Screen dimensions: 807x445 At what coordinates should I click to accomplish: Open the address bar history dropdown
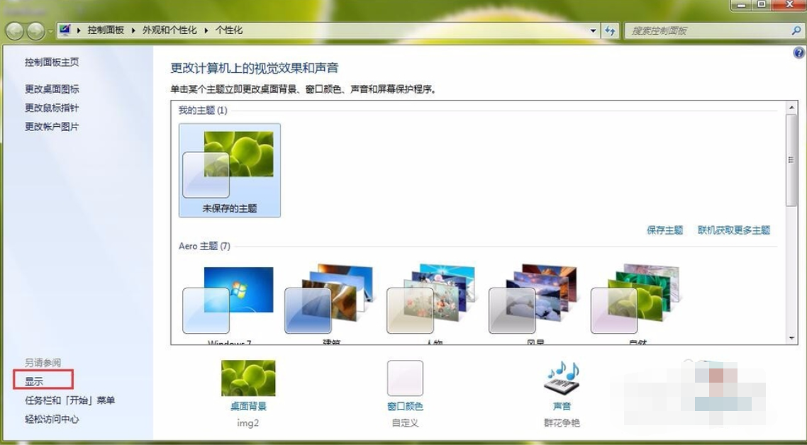point(594,30)
